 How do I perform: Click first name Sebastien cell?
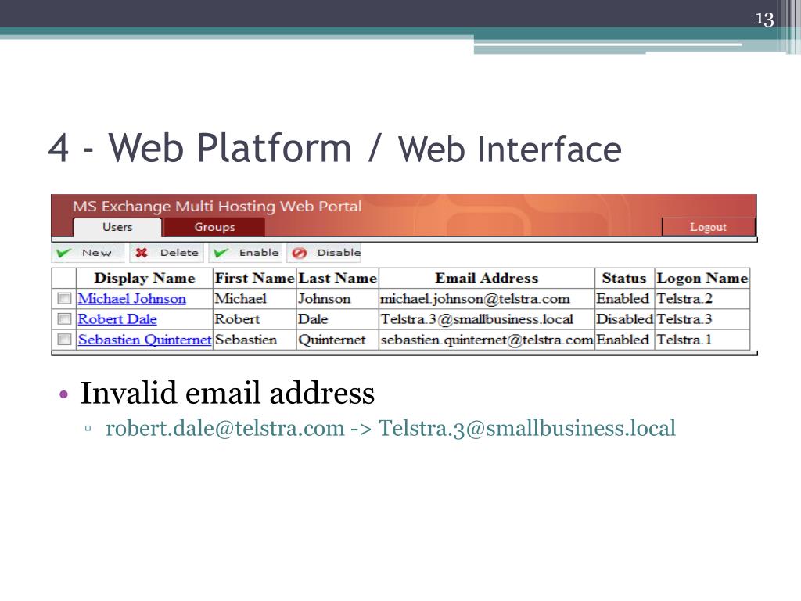(x=254, y=340)
